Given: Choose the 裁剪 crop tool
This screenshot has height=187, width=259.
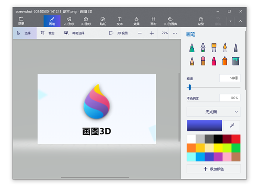Looking at the screenshot, I should coord(47,33).
